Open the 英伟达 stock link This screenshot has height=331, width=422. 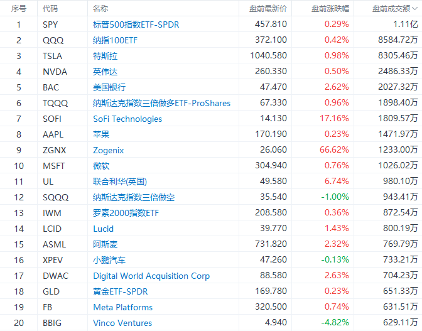105,72
